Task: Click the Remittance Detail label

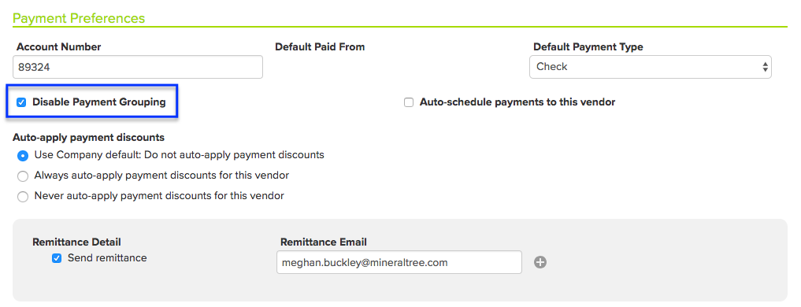Action: (76, 242)
